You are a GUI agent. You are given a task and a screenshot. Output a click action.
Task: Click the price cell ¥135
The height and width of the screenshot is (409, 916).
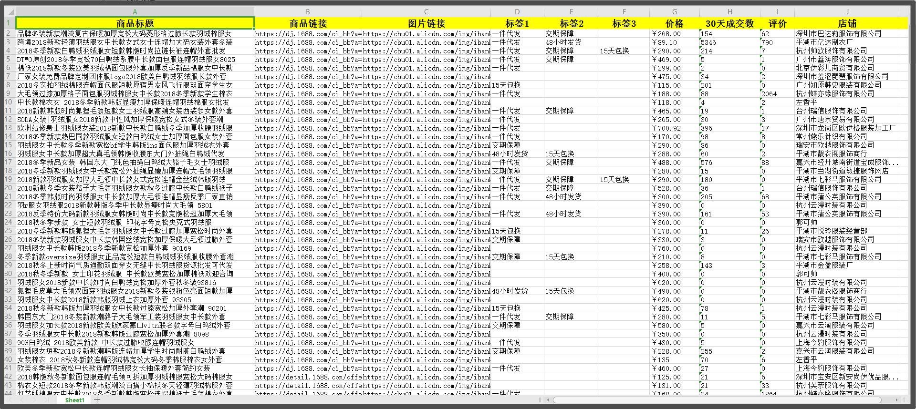(x=674, y=359)
